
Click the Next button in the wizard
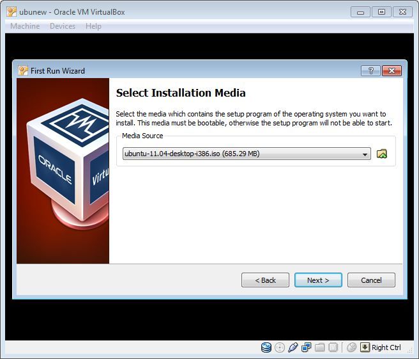[x=318, y=280]
